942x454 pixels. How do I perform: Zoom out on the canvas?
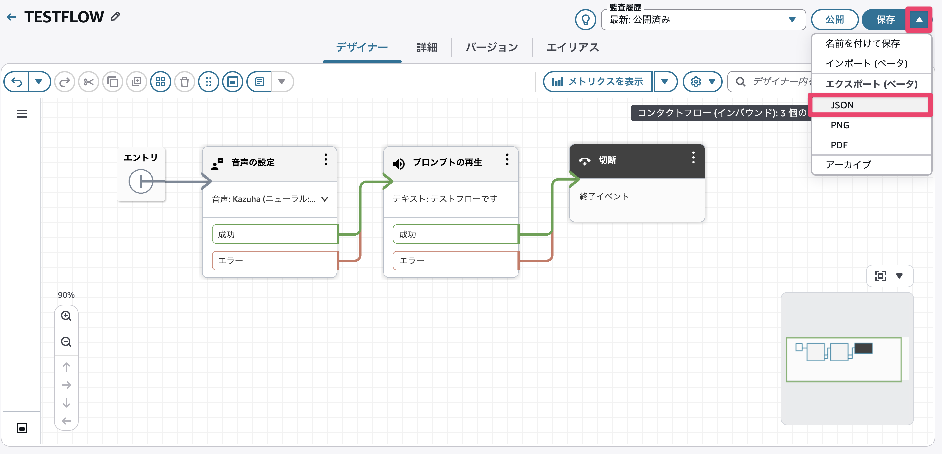coord(66,342)
